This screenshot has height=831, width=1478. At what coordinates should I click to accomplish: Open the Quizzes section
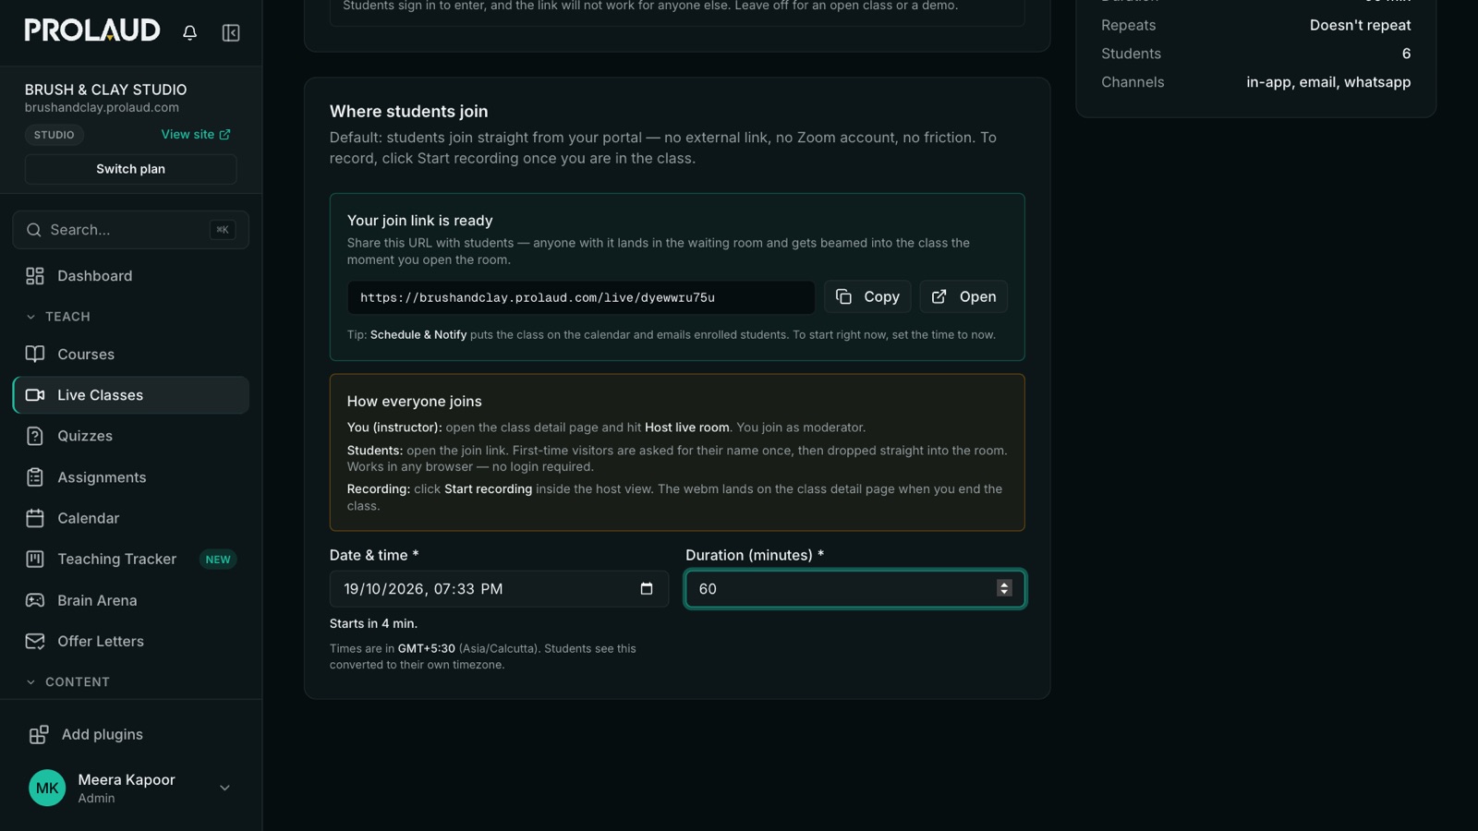130,436
